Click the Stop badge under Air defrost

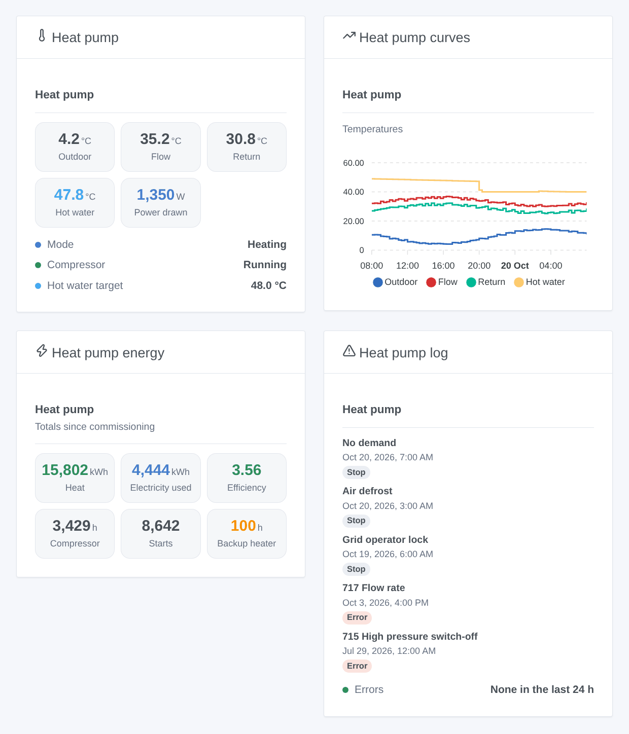point(356,521)
